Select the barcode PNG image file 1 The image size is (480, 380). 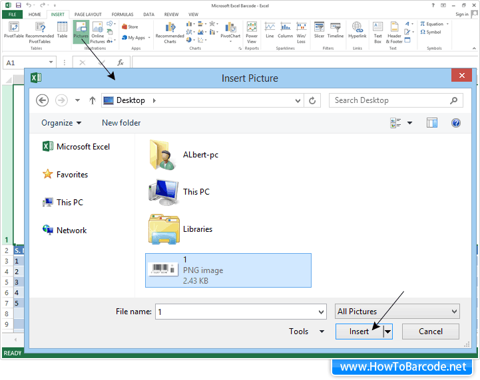click(228, 270)
